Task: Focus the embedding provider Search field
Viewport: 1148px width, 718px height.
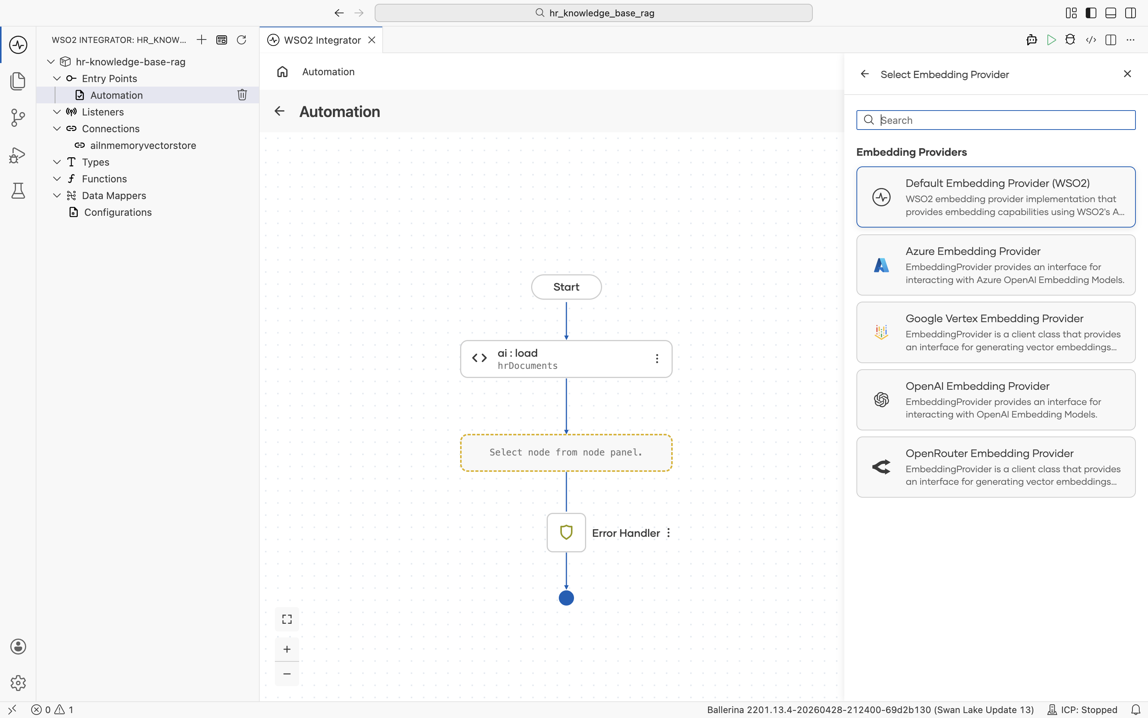Action: pyautogui.click(x=996, y=120)
